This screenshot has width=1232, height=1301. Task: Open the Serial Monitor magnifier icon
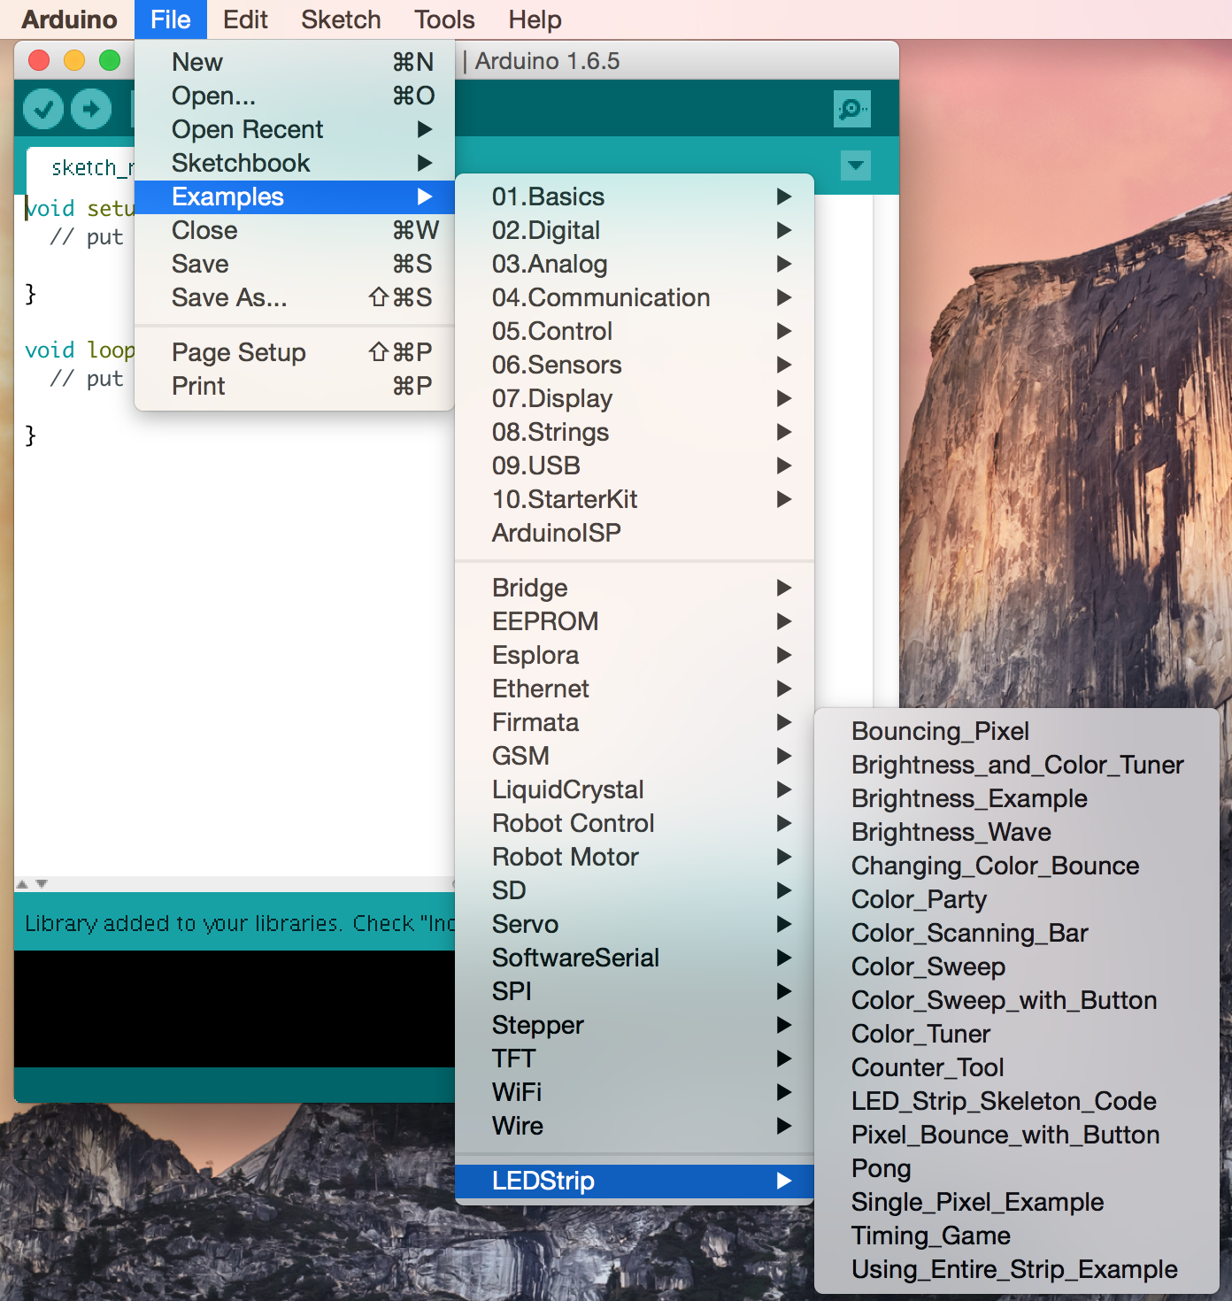tap(852, 109)
